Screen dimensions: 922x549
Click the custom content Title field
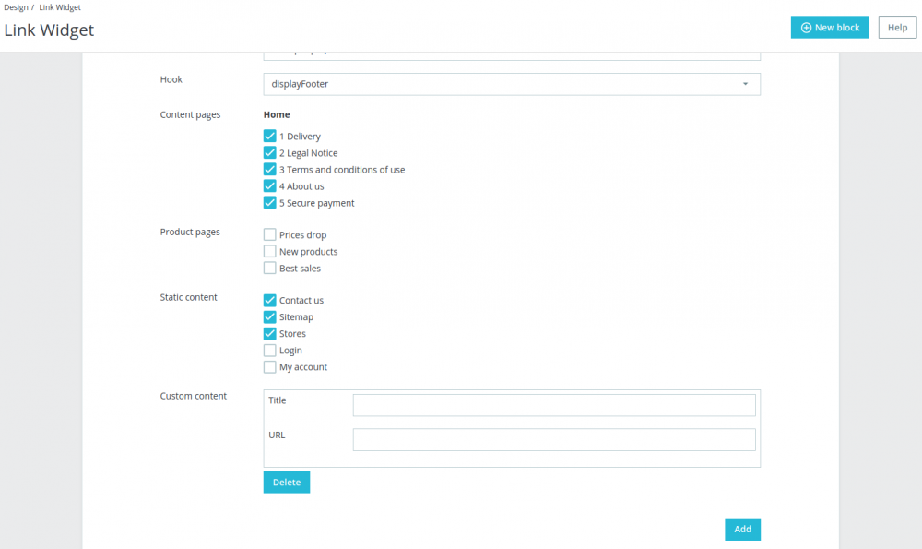553,404
